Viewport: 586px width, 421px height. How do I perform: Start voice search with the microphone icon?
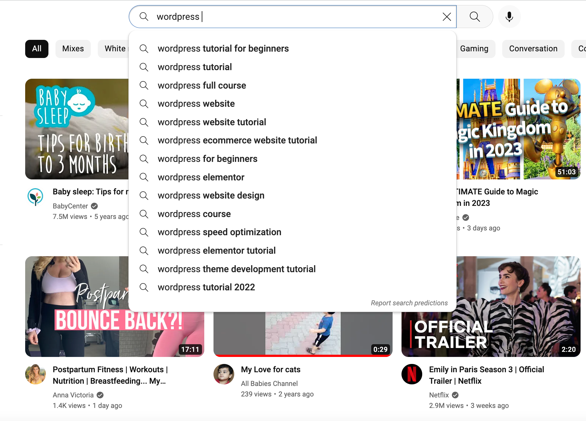[x=509, y=17]
